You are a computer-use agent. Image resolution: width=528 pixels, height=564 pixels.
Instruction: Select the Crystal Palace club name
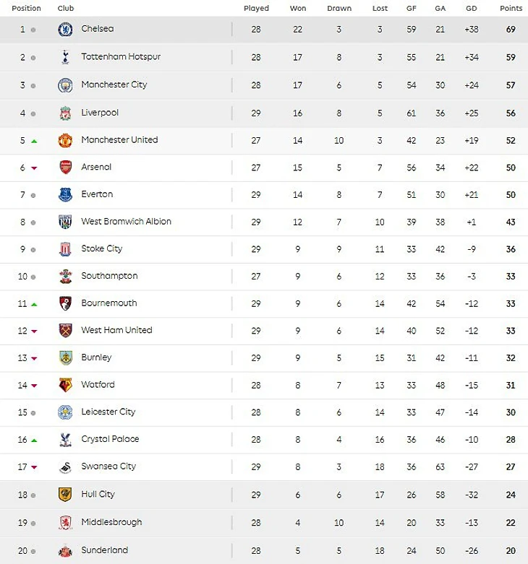(110, 439)
